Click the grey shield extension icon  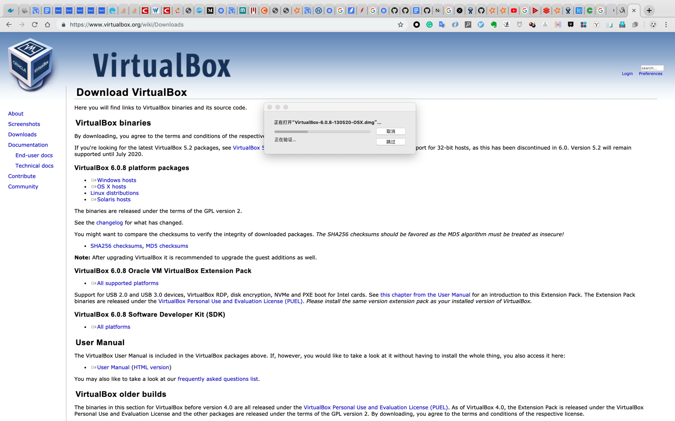tap(520, 24)
